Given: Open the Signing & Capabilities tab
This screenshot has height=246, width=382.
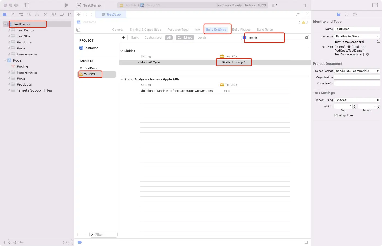Looking at the screenshot, I should [x=145, y=30].
